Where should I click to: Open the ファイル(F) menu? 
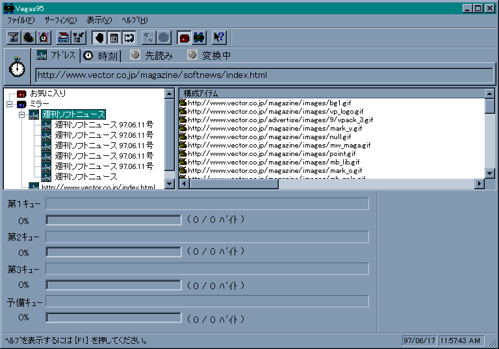coord(21,20)
